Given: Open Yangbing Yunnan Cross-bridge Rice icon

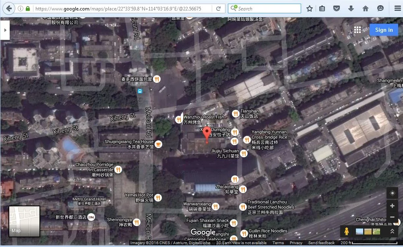Looking at the screenshot, I should [247, 140].
